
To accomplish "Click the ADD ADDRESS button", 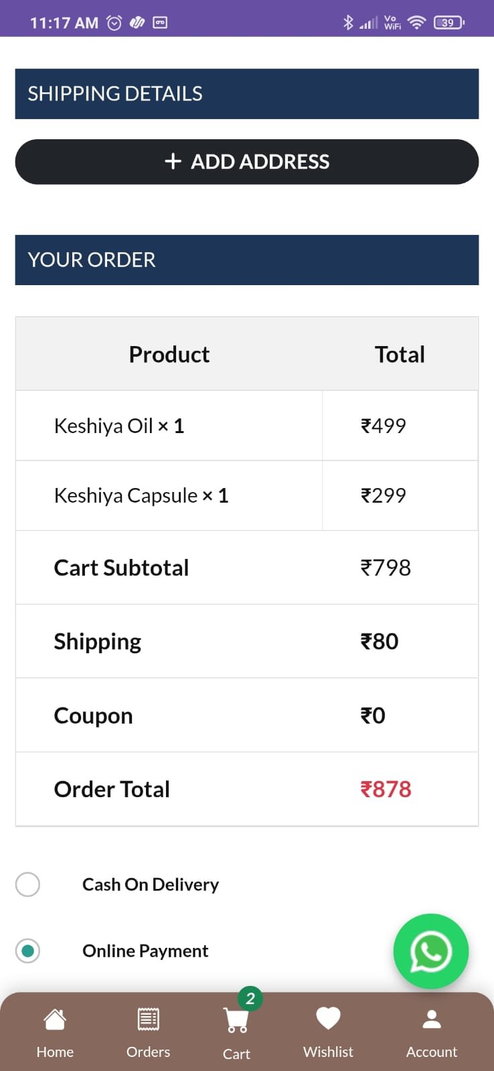I will tap(247, 162).
